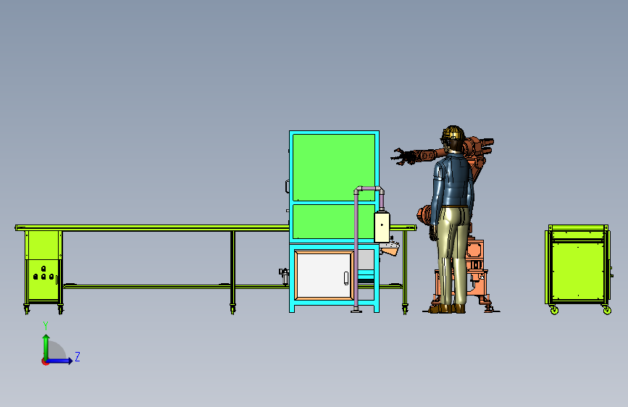Select the robot arm's black gripper claw
Image resolution: width=628 pixels, height=407 pixels.
tap(403, 156)
